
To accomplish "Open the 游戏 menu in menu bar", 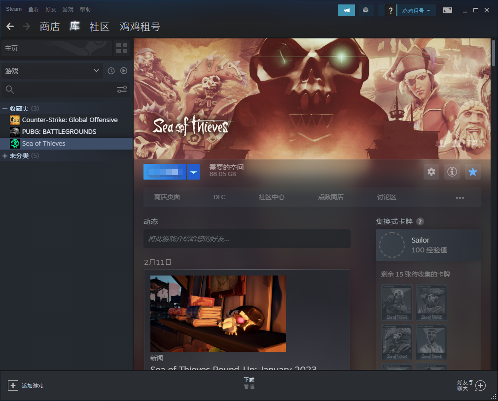I will [68, 9].
